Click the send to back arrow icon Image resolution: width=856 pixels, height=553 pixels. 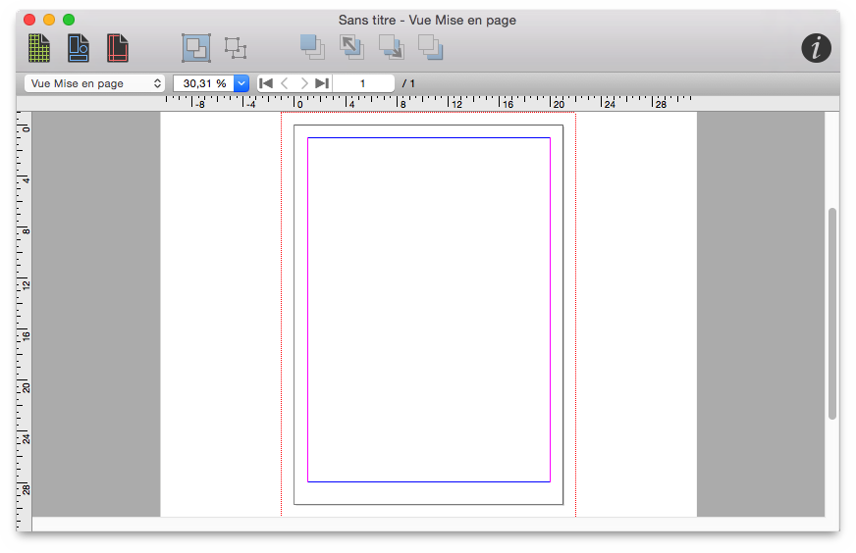tap(391, 47)
